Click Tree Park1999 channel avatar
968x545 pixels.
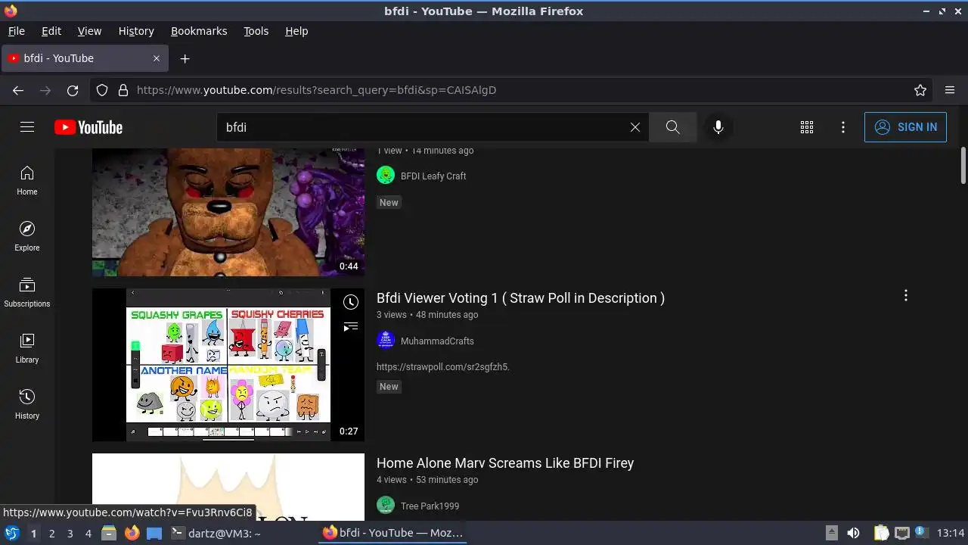click(x=386, y=506)
